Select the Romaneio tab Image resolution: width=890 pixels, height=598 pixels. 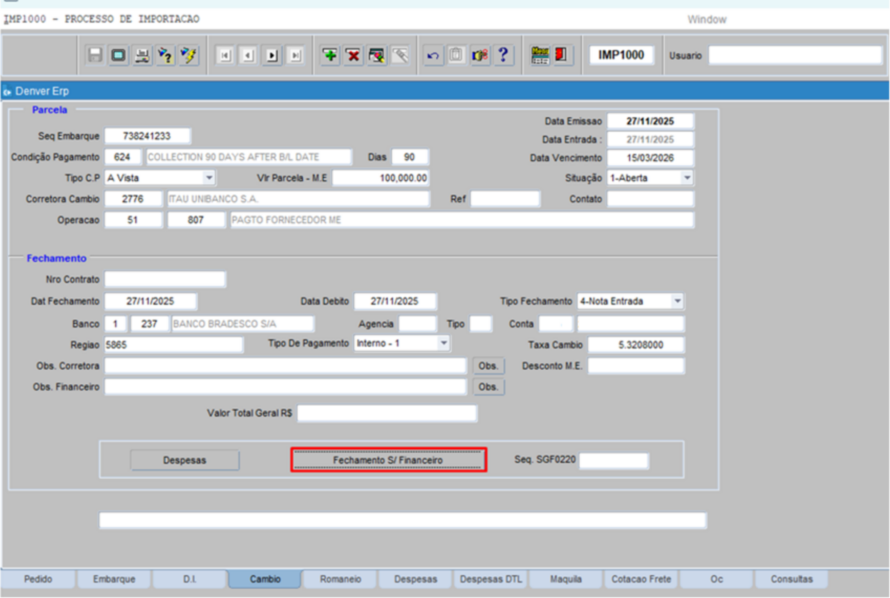pyautogui.click(x=340, y=579)
